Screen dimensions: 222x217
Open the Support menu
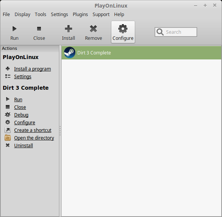tap(101, 15)
